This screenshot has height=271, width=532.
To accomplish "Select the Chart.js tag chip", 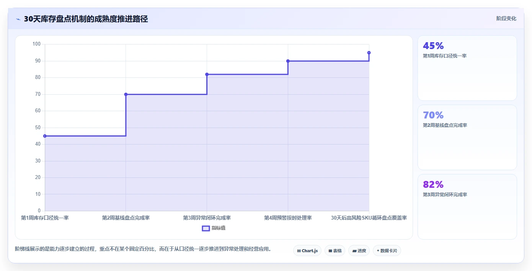I will 307,251.
